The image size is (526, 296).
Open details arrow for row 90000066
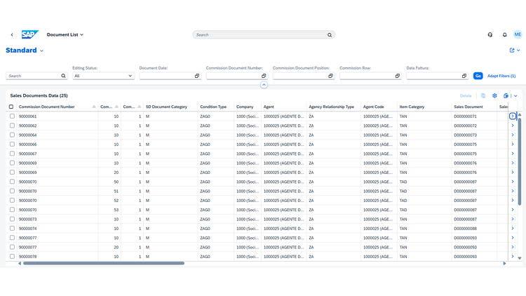513,144
